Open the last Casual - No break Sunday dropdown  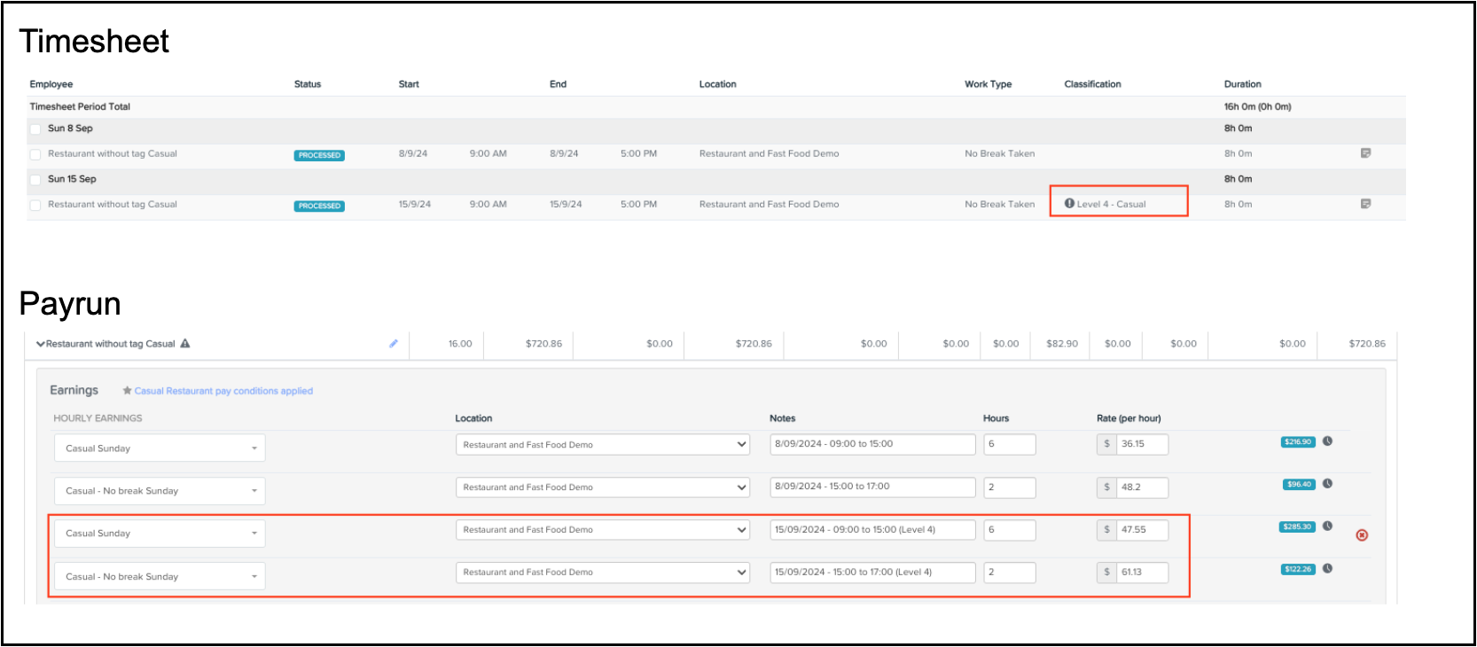point(160,577)
